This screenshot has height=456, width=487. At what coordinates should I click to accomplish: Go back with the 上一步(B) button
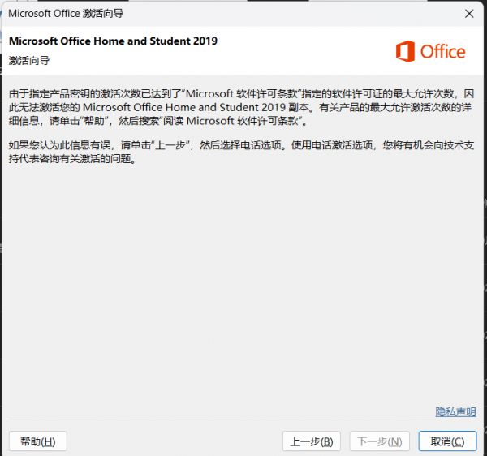pyautogui.click(x=312, y=441)
